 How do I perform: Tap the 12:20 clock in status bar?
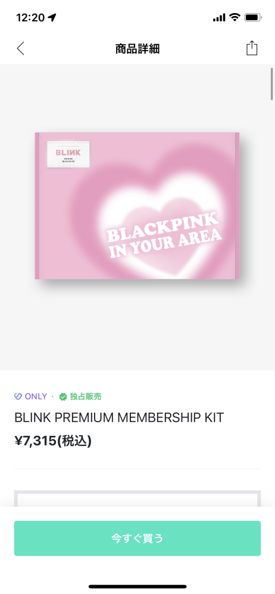(30, 17)
